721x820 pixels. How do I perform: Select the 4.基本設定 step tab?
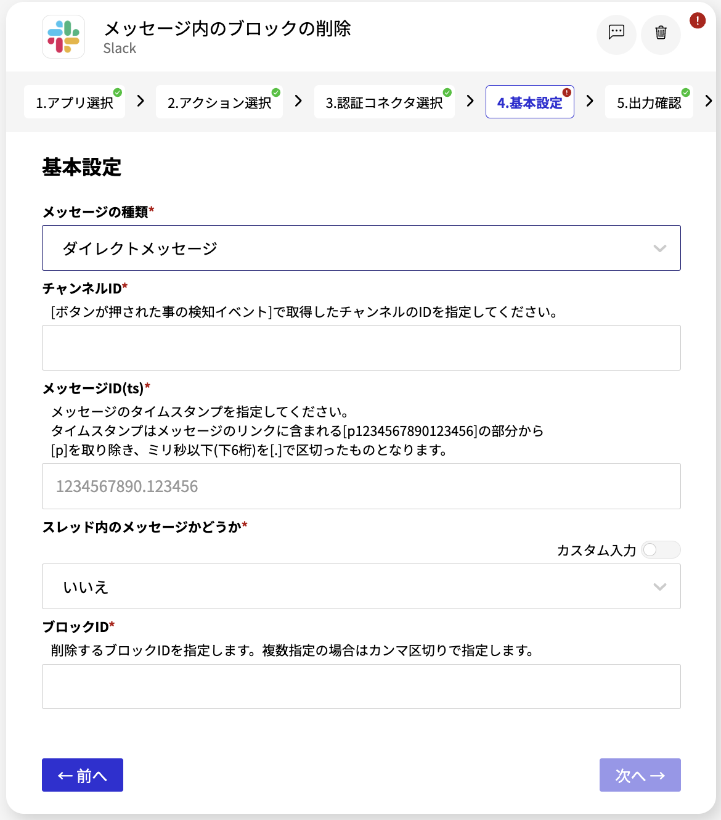coord(530,102)
